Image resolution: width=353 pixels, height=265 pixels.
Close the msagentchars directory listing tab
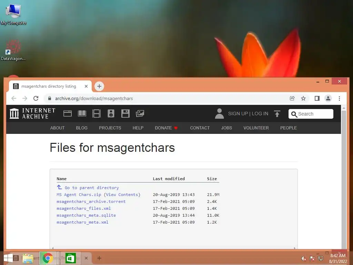(x=86, y=86)
